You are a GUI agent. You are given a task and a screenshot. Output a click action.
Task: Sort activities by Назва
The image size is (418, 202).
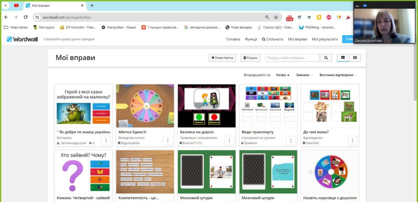283,75
